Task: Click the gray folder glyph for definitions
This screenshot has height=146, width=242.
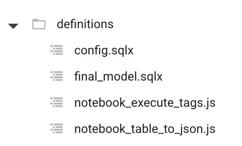Action: tap(39, 24)
